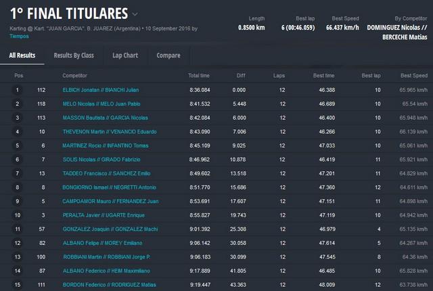Click diff value 5.448
This screenshot has width=433, height=291.
pos(239,104)
